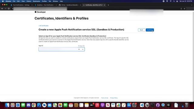Open News from the dock
The width and height of the screenshot is (194, 109).
pyautogui.click(x=108, y=105)
